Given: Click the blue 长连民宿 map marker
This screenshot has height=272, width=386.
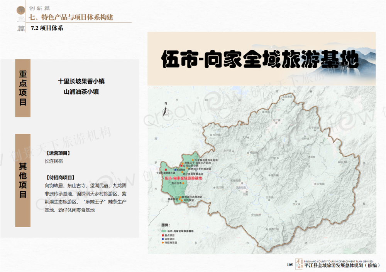Looking at the screenshot, I should (x=176, y=170).
